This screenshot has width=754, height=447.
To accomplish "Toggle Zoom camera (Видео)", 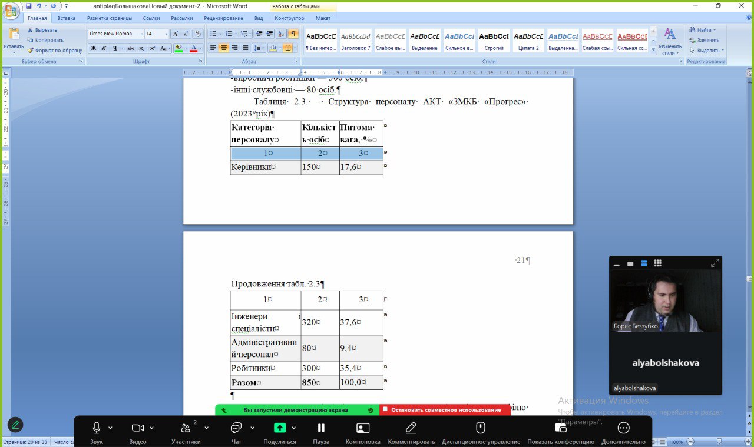I will 138,432.
